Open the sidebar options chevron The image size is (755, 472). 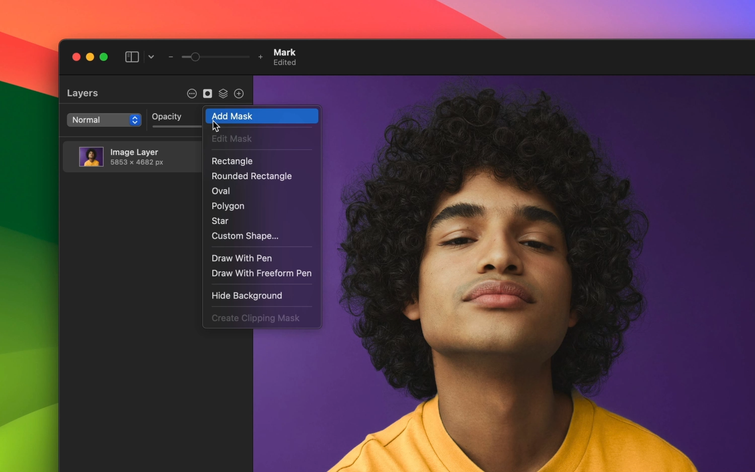[x=151, y=57]
